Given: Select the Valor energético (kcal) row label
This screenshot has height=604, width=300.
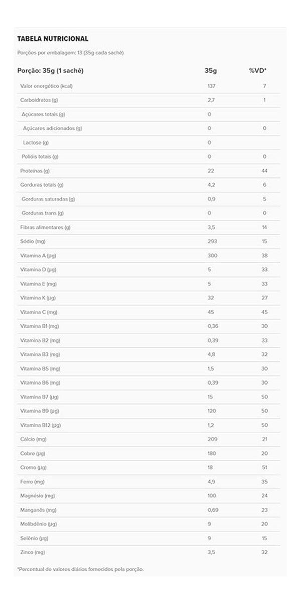Looking at the screenshot, I should 46,86.
